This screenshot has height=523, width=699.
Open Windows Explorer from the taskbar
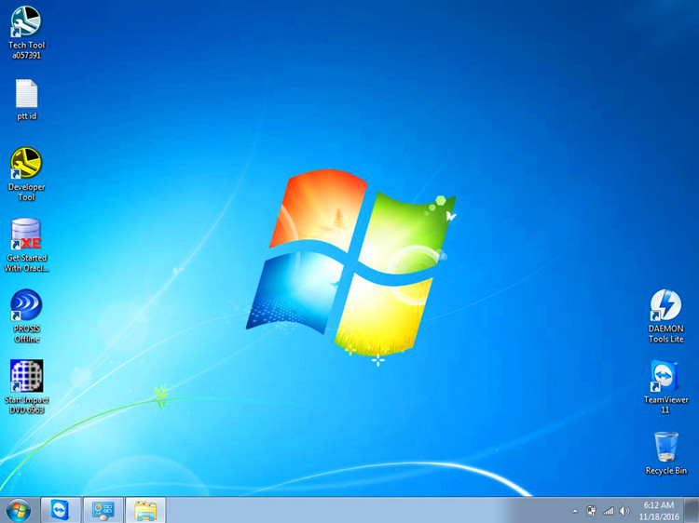tap(145, 510)
